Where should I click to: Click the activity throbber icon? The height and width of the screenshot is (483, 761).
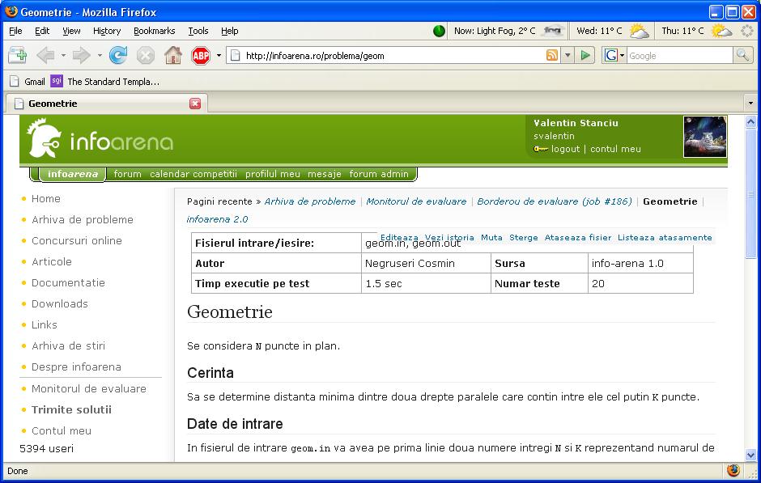click(746, 31)
